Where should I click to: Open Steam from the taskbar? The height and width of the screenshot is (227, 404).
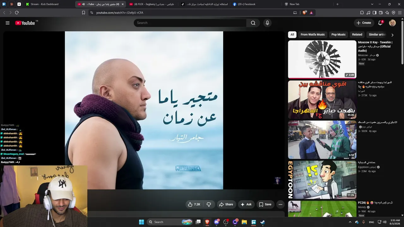(263, 222)
